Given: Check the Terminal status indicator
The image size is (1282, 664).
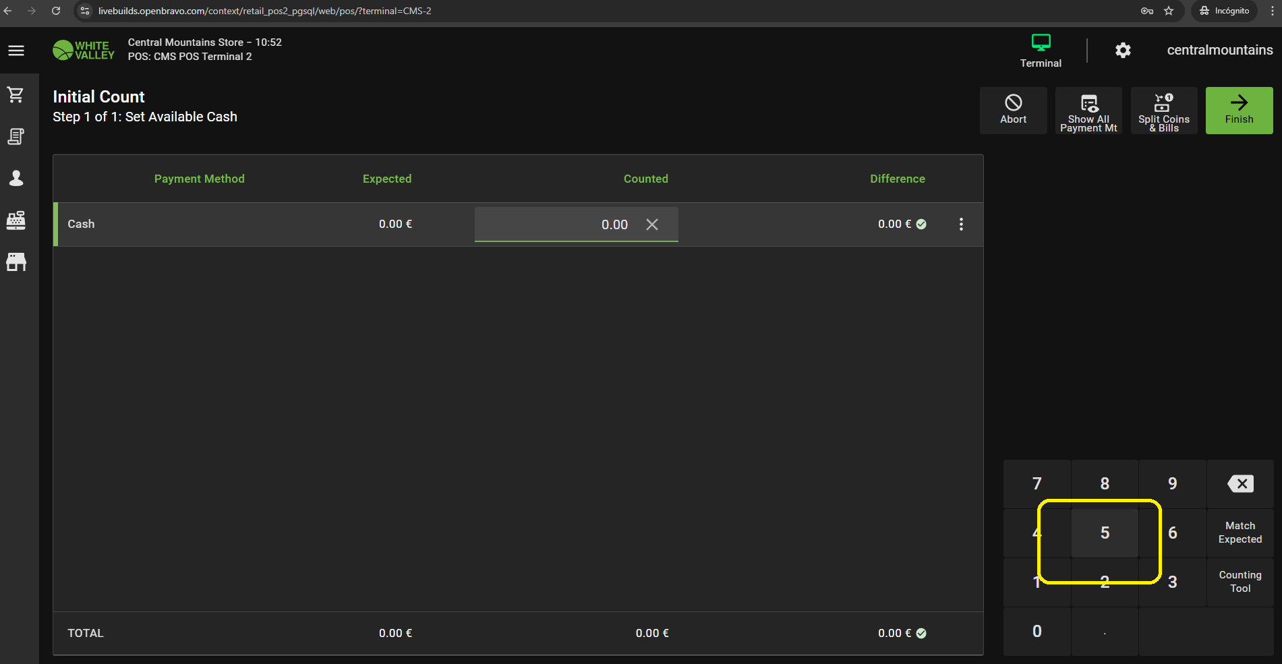Looking at the screenshot, I should click(1041, 51).
